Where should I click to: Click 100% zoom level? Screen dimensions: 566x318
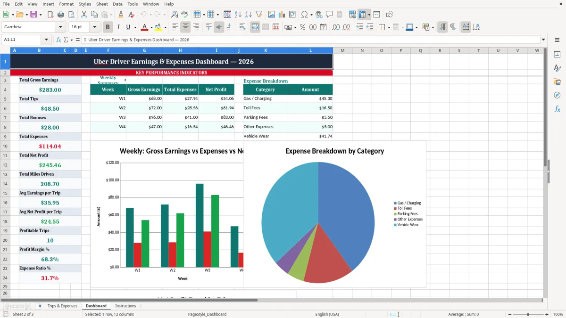[x=558, y=314]
